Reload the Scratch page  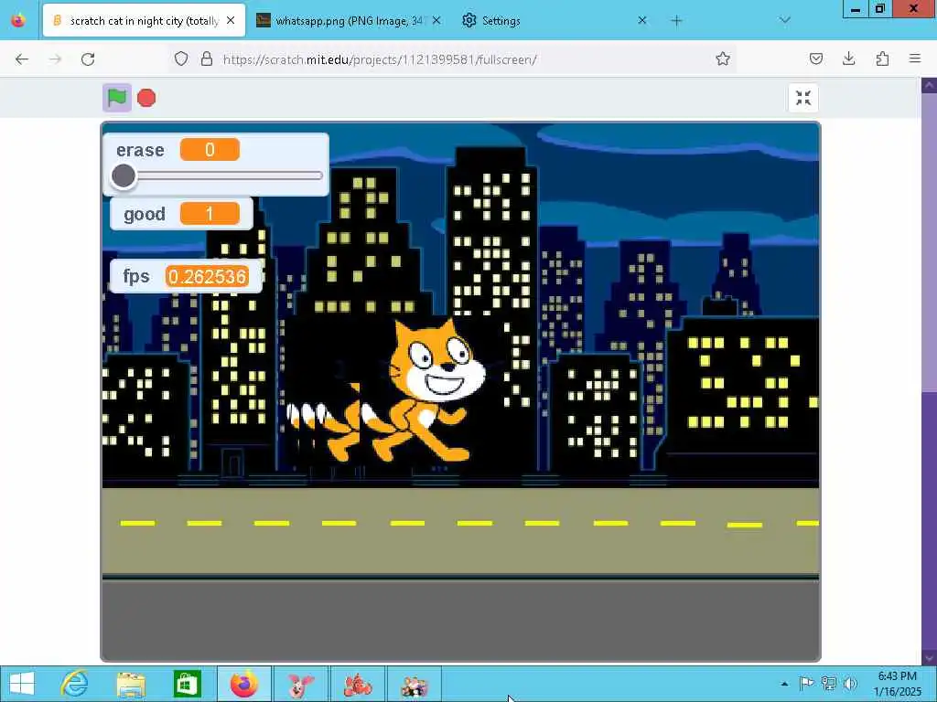pyautogui.click(x=88, y=59)
